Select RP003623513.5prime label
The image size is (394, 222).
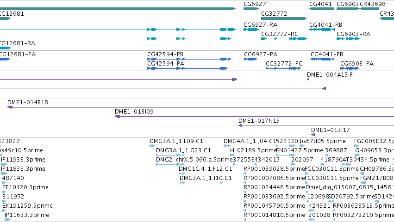(363, 206)
